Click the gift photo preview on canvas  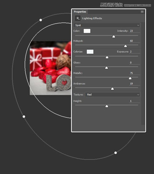(x=51, y=68)
